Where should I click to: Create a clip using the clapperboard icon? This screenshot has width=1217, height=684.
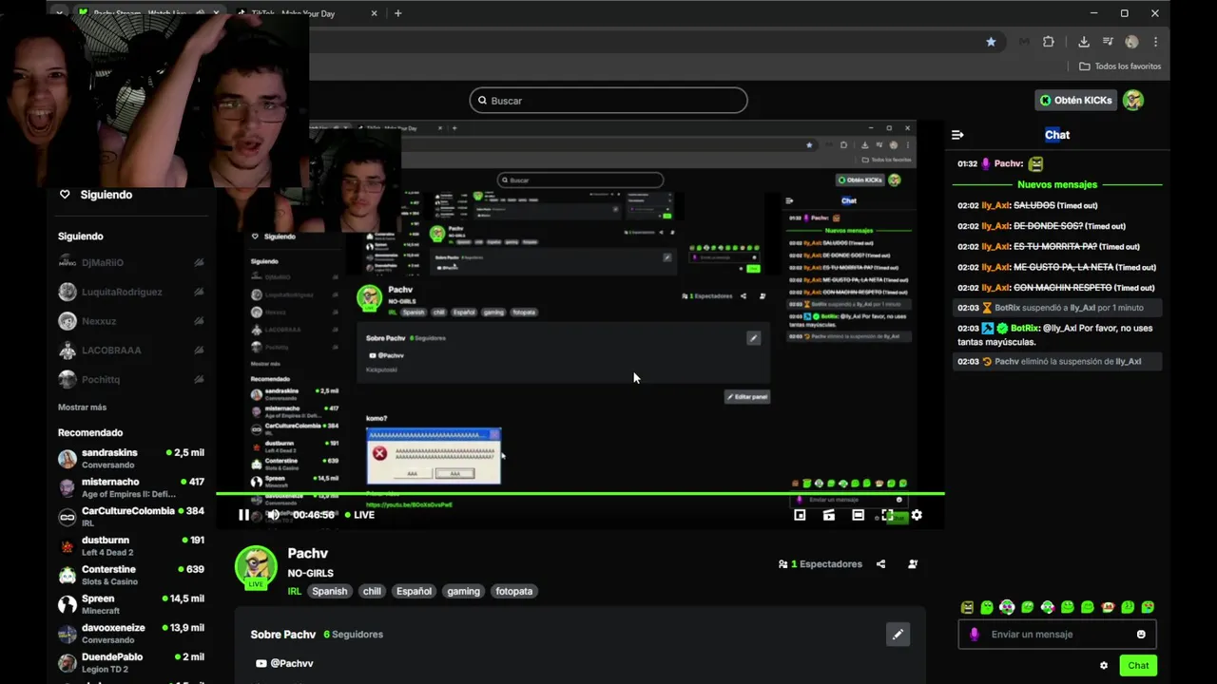tap(829, 515)
